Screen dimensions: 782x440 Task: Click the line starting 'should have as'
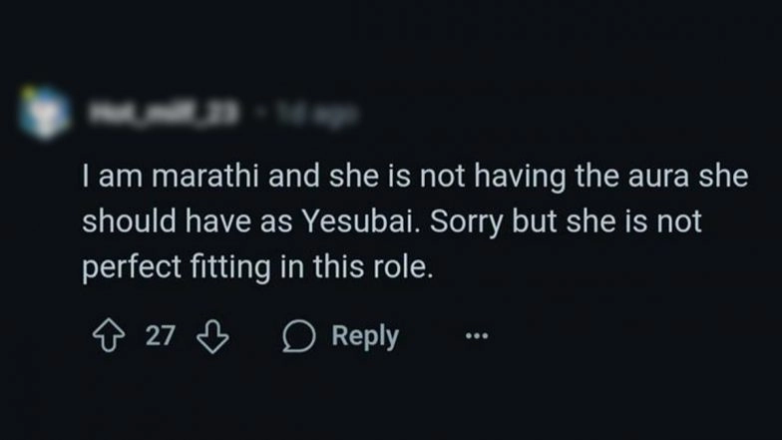tap(392, 222)
